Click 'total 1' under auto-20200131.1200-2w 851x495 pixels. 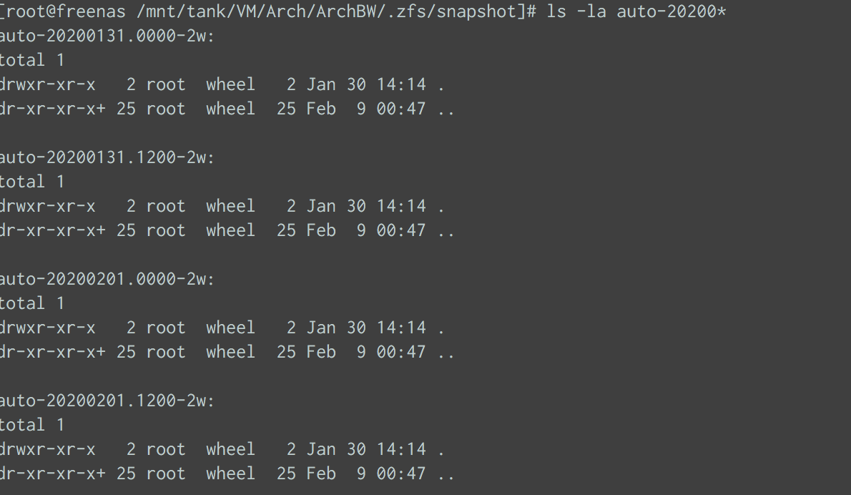(x=32, y=182)
